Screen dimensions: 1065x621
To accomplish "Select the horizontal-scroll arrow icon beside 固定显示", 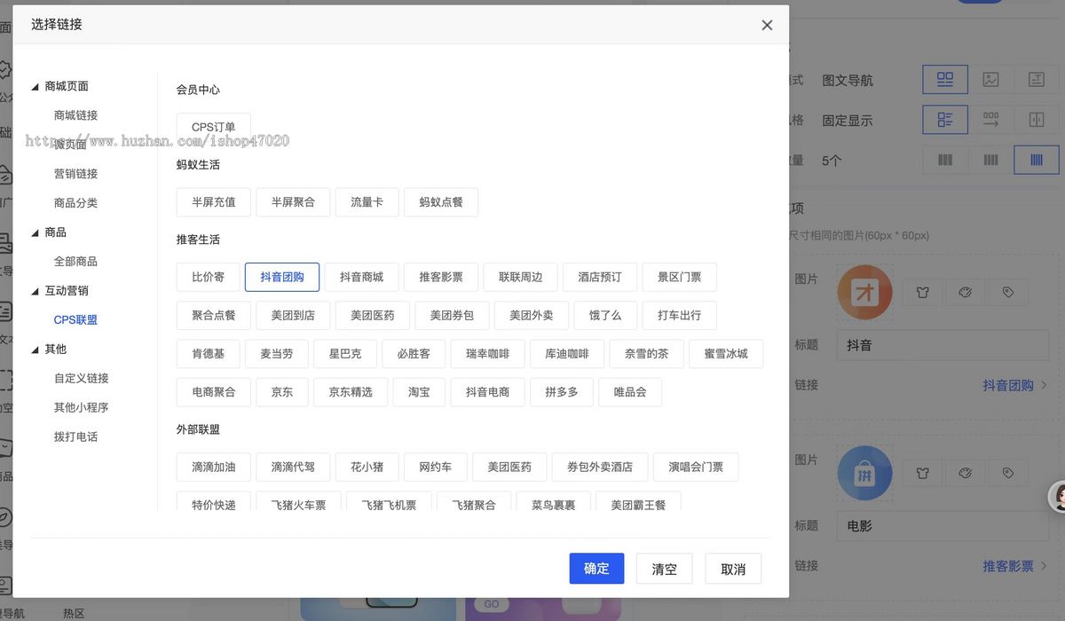I will pos(990,120).
